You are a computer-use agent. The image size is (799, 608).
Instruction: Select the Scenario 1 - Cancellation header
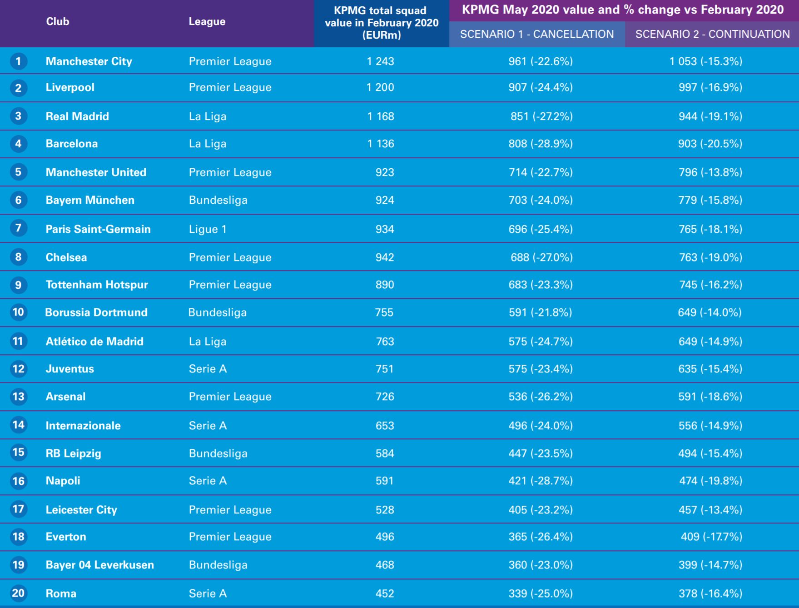tap(537, 34)
